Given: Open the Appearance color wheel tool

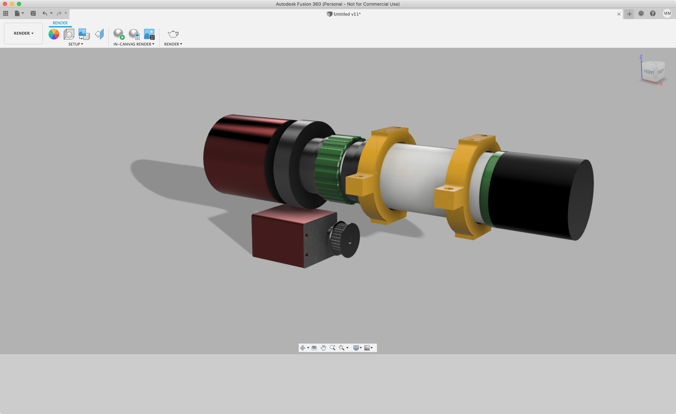Looking at the screenshot, I should 54,34.
